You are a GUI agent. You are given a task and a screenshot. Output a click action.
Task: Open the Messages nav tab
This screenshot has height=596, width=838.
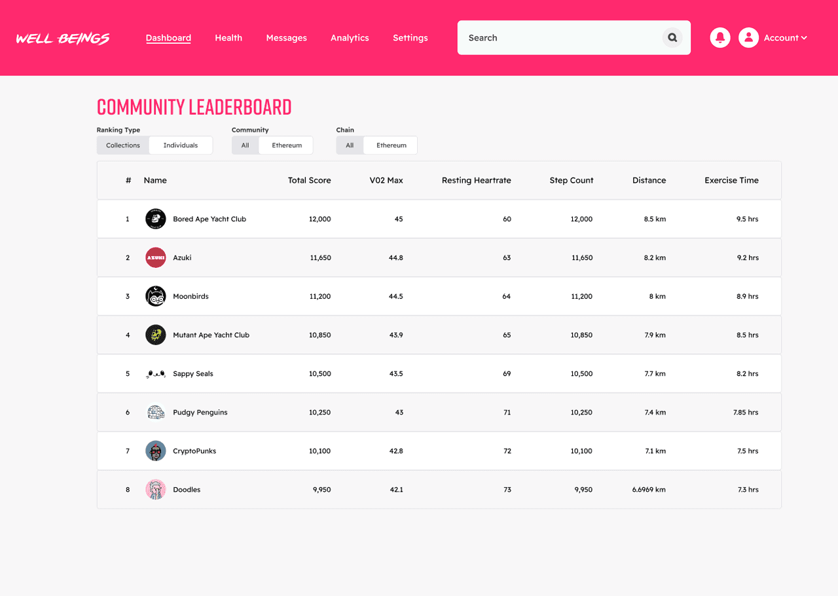286,38
